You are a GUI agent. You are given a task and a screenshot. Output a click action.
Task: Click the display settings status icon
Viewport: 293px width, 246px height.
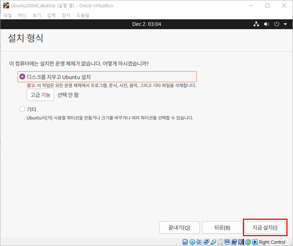pos(227,242)
